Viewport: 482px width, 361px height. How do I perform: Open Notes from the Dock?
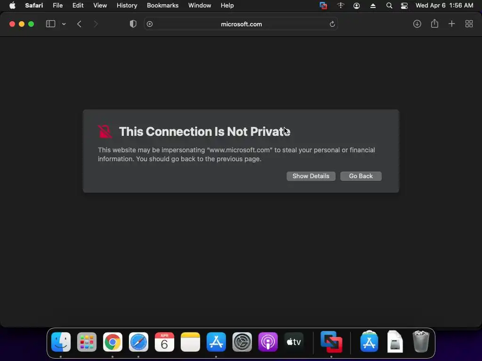coord(190,342)
